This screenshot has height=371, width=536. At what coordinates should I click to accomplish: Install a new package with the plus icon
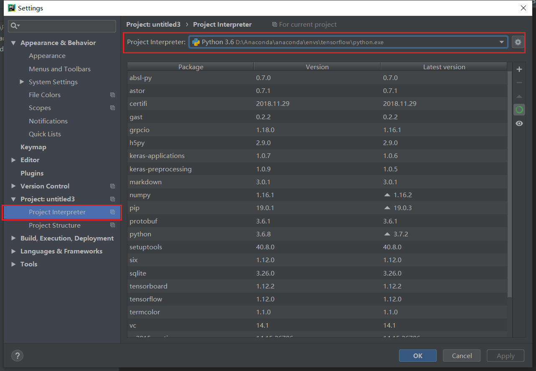point(519,69)
